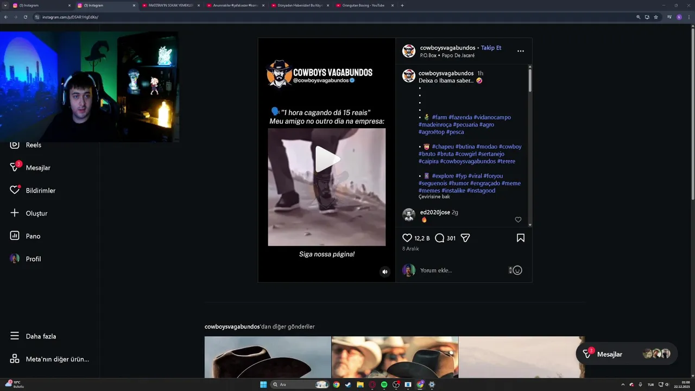695x391 pixels.
Task: Go back in the browser
Action: click(6, 17)
